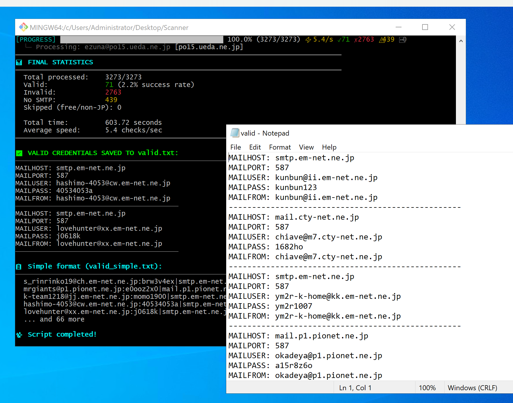Open the Edit menu in Notepad
The image size is (513, 403).
[x=255, y=147]
